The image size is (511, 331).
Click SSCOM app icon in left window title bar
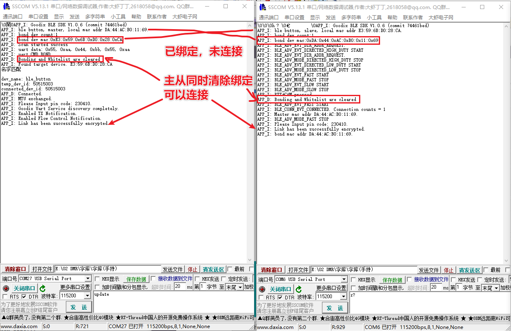[x=6, y=7]
